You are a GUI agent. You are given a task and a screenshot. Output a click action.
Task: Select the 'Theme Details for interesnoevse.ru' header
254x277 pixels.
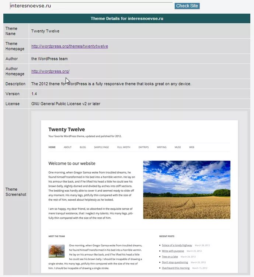127,18
